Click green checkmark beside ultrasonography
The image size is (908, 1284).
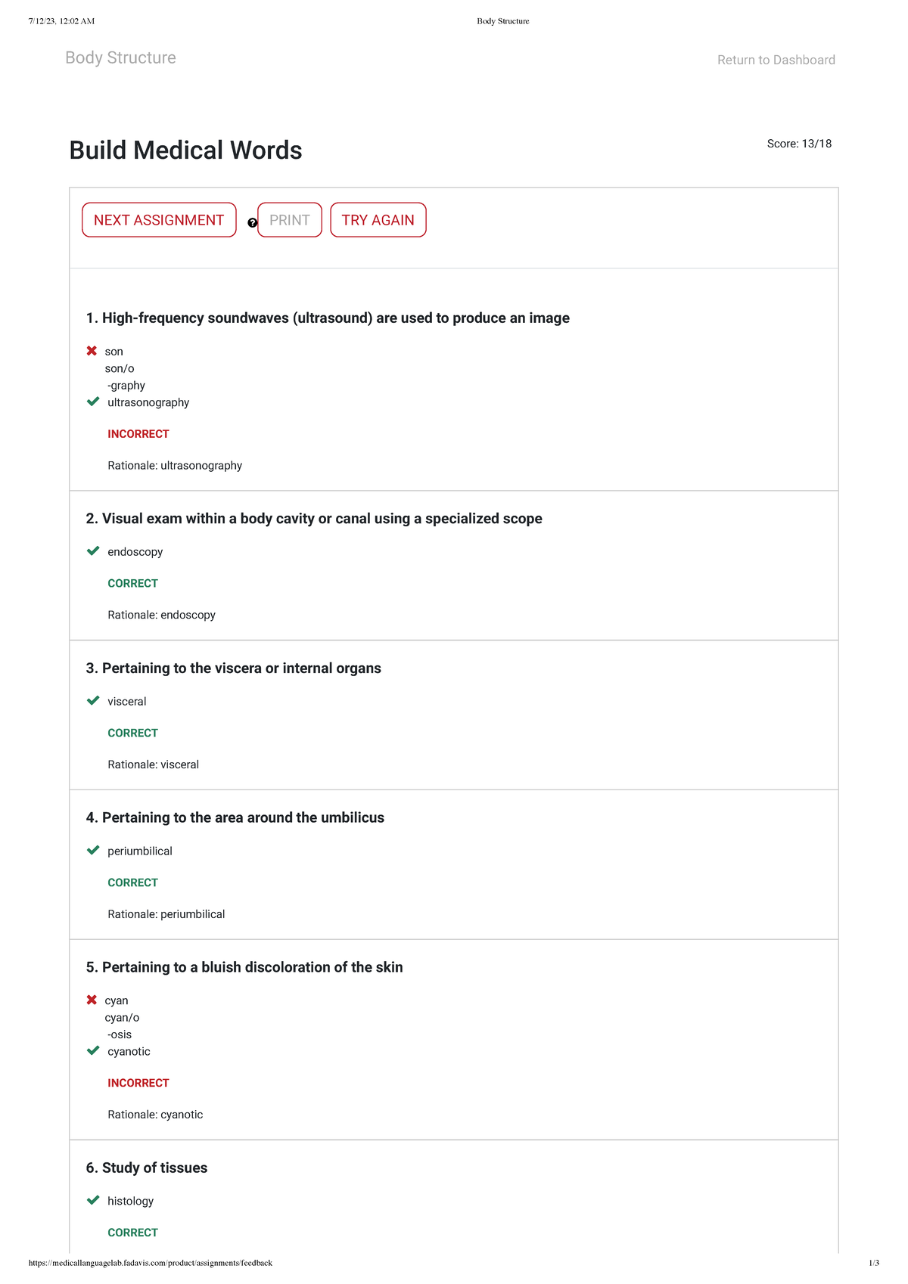coord(93,402)
